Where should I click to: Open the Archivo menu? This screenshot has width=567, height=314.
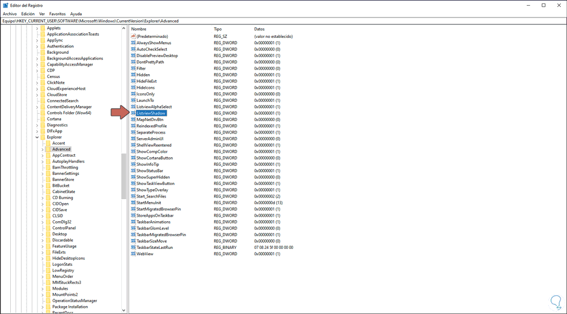[10, 14]
